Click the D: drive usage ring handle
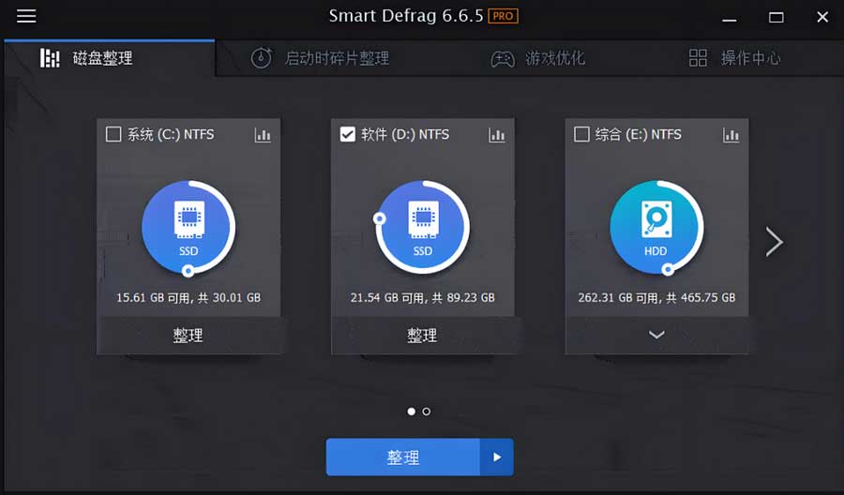Viewport: 844px width, 495px height. (380, 218)
